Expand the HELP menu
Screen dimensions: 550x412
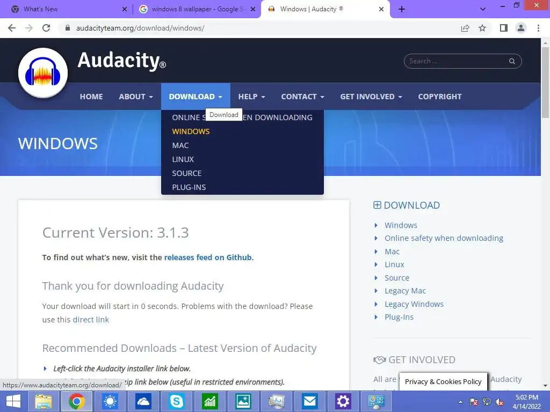[x=251, y=97]
